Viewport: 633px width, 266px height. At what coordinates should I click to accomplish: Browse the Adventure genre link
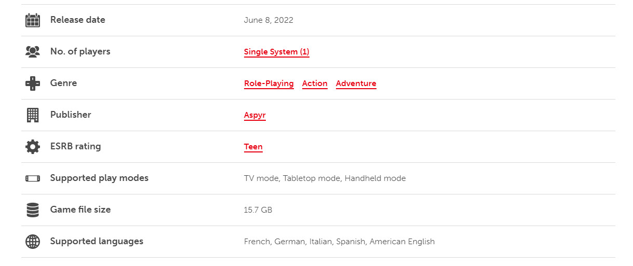click(x=356, y=83)
